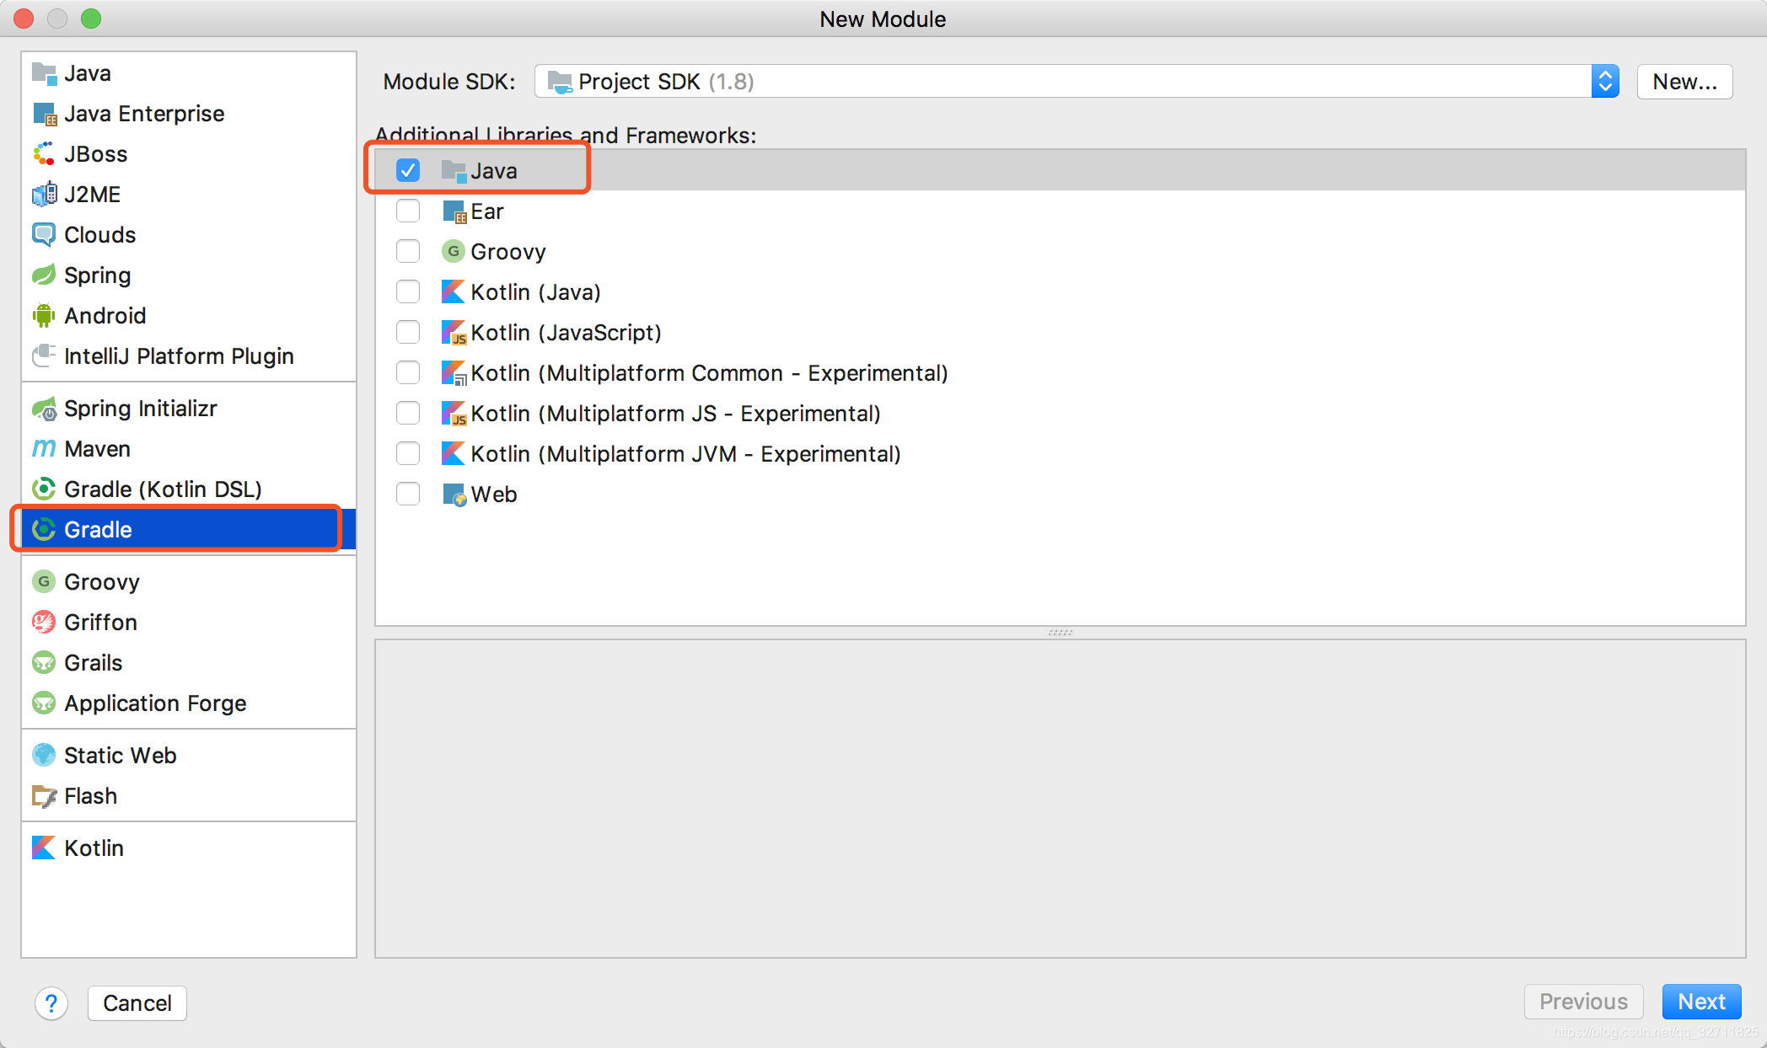
Task: Click the Griffon red icon
Action: click(x=44, y=623)
